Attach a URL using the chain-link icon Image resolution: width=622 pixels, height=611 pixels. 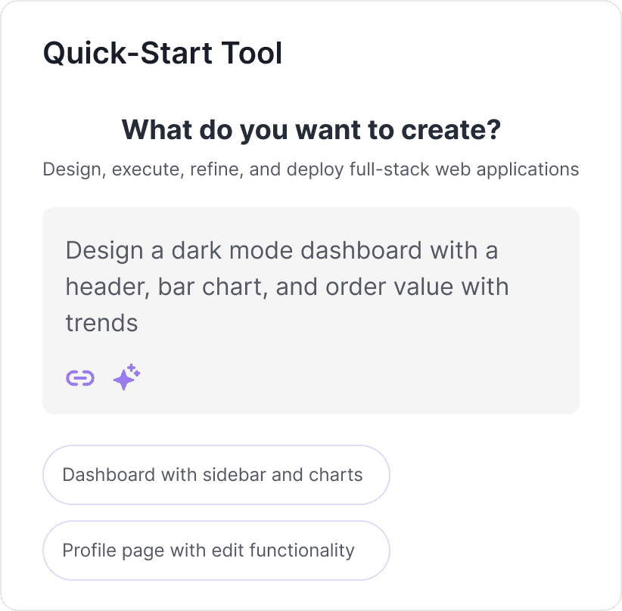80,378
